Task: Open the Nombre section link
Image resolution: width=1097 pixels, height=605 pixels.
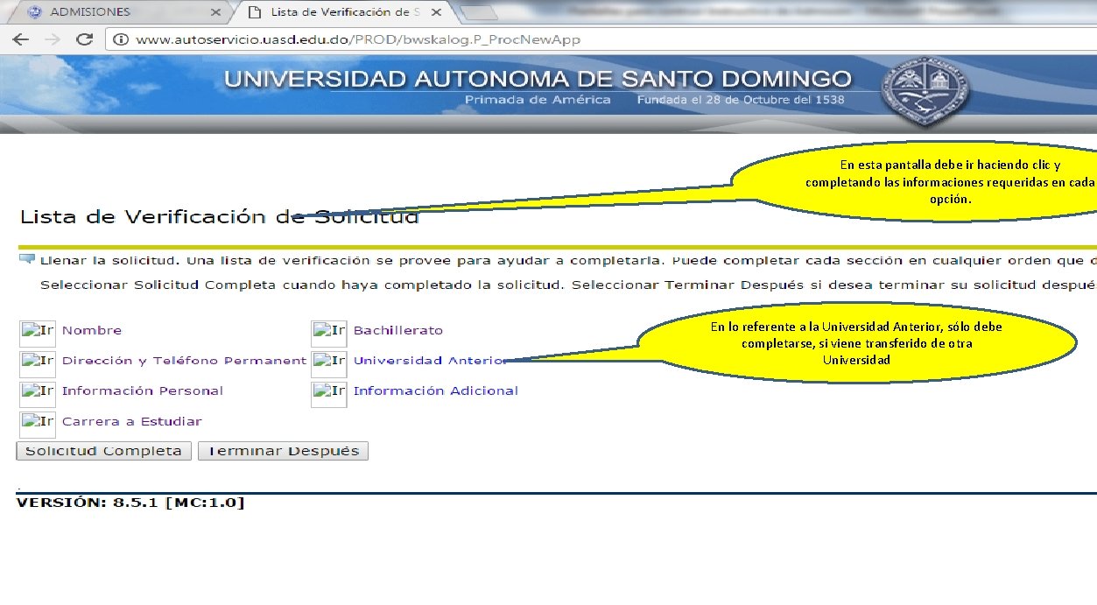Action: (x=92, y=330)
